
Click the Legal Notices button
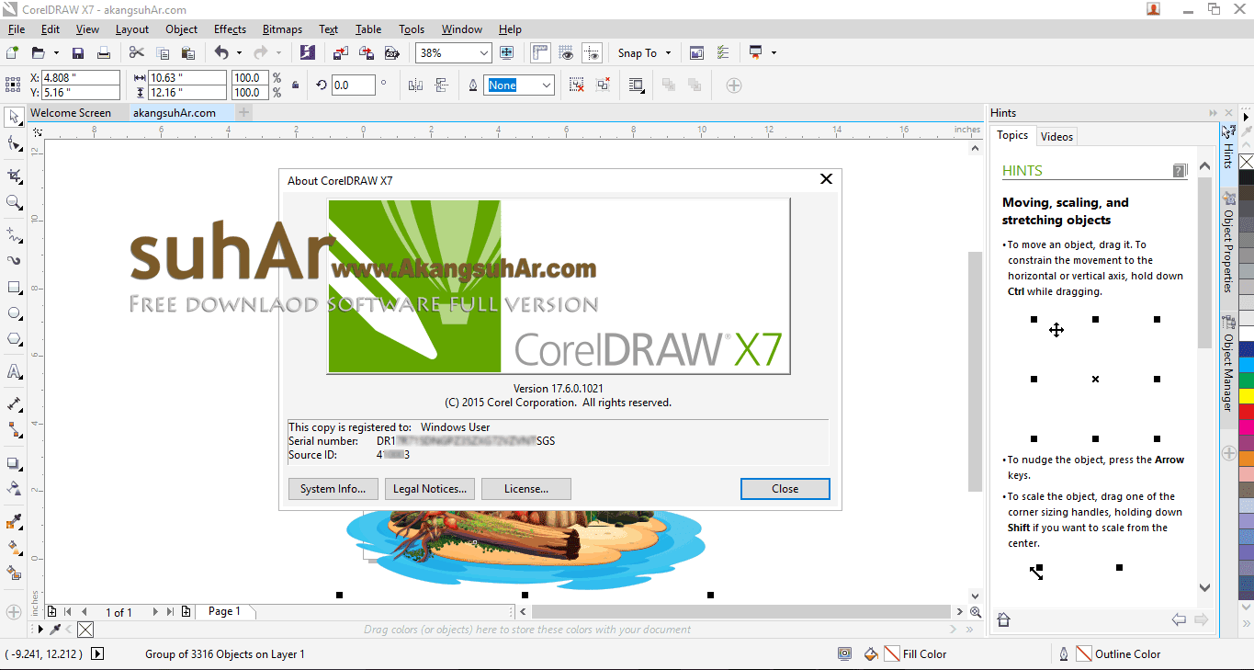click(429, 488)
